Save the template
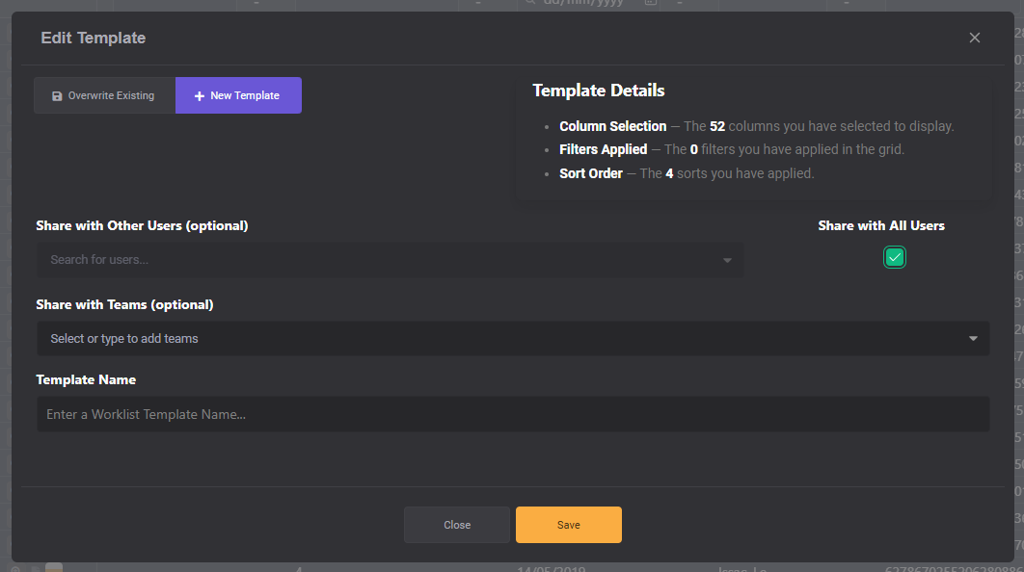This screenshot has height=572, width=1024. click(568, 525)
